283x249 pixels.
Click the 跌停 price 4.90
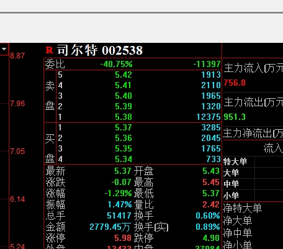click(x=211, y=238)
